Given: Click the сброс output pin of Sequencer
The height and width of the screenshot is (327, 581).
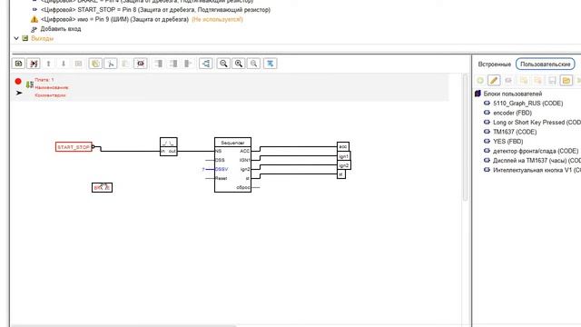Looking at the screenshot, I should tap(243, 188).
